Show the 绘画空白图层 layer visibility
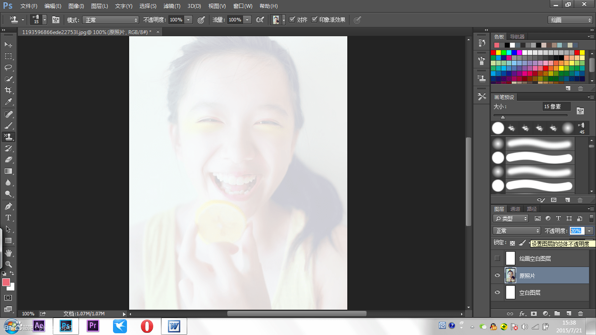Screen dimensions: 596x335 (497, 258)
